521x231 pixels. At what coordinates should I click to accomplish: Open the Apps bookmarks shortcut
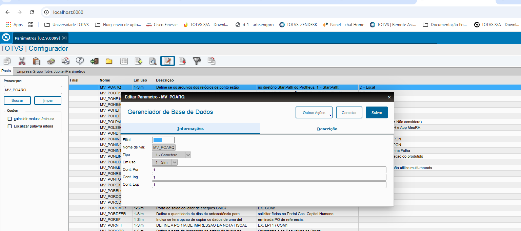(14, 25)
